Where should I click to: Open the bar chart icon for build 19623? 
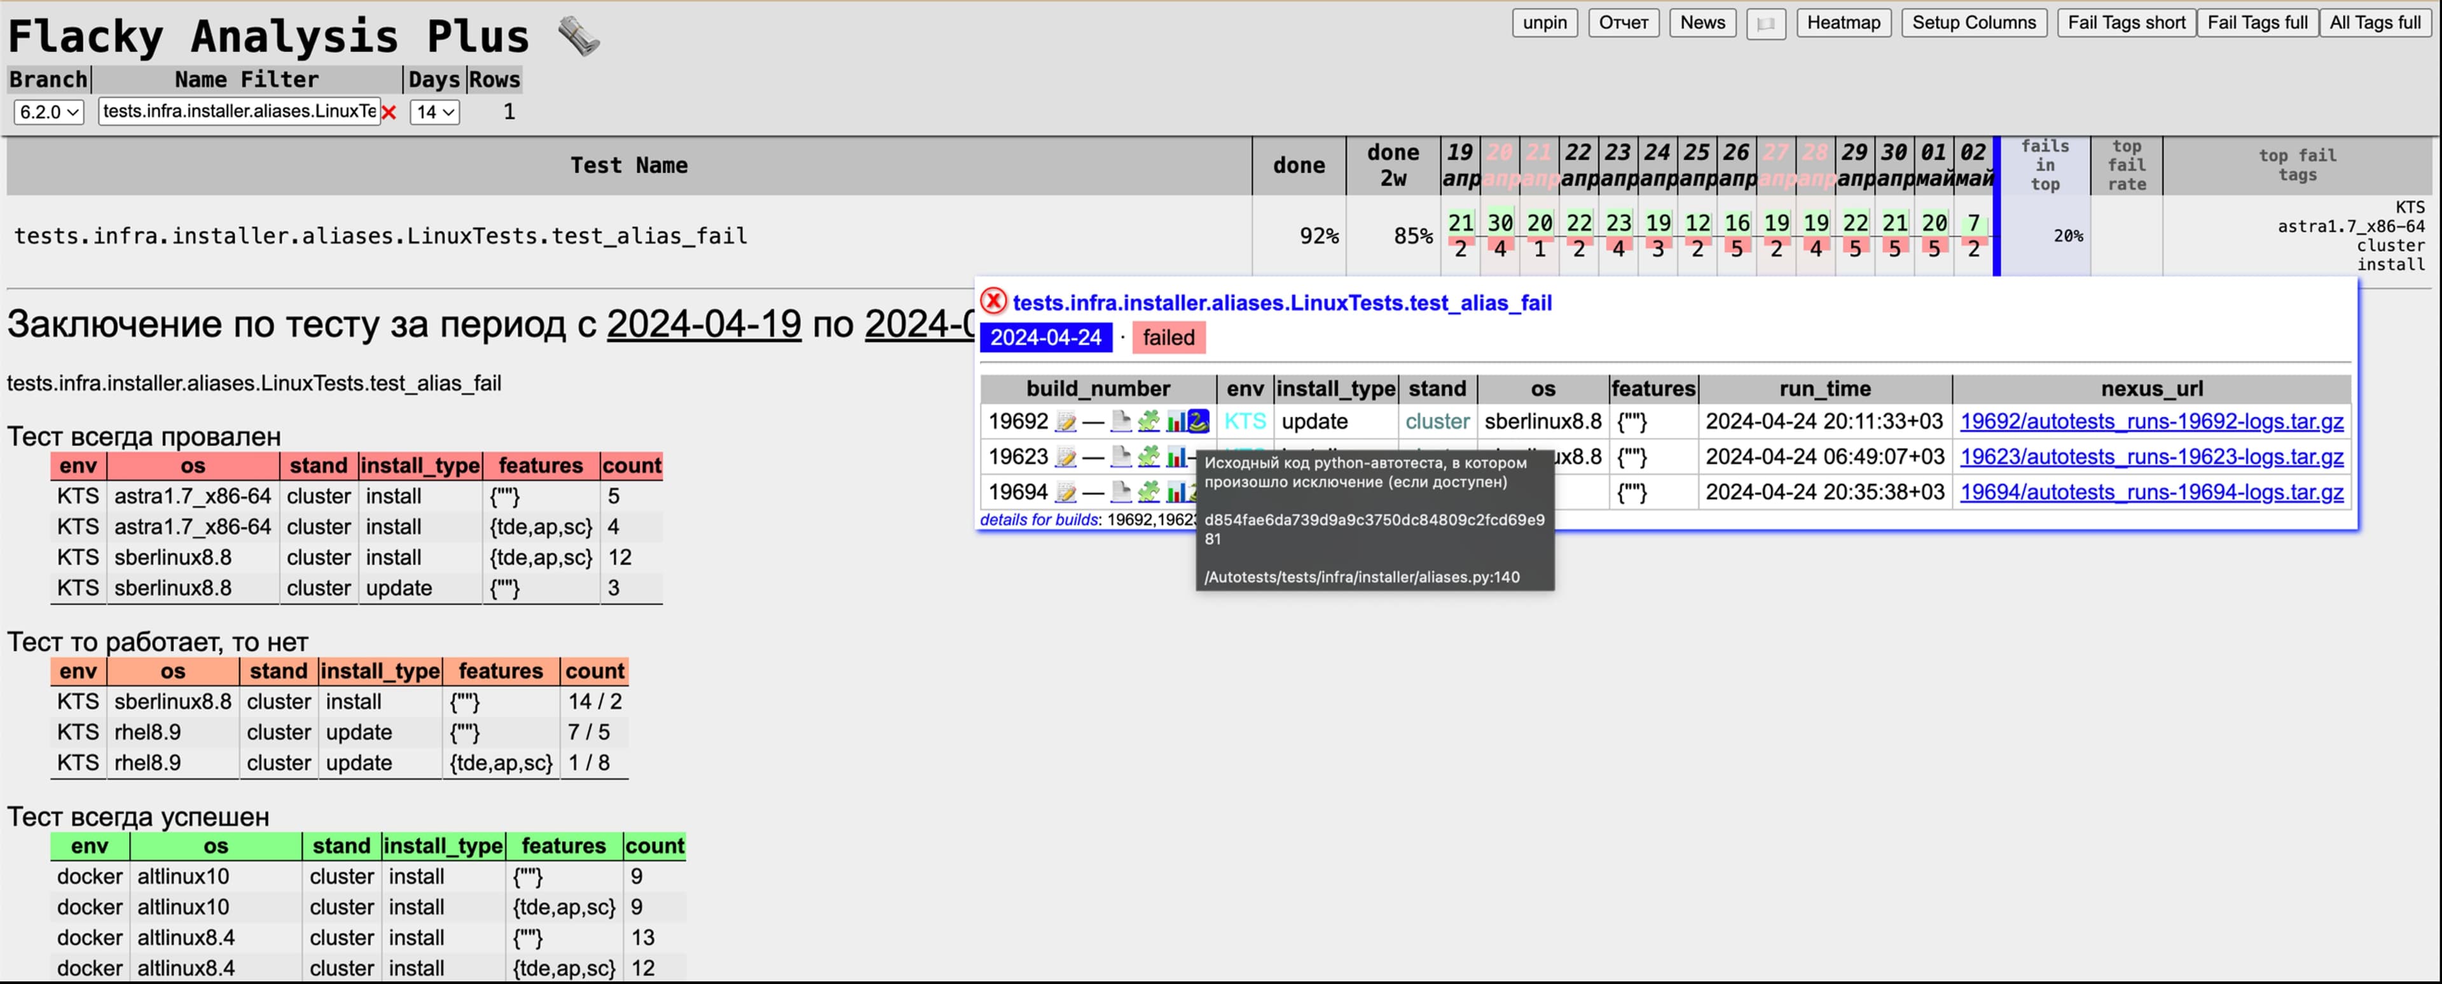[1175, 457]
